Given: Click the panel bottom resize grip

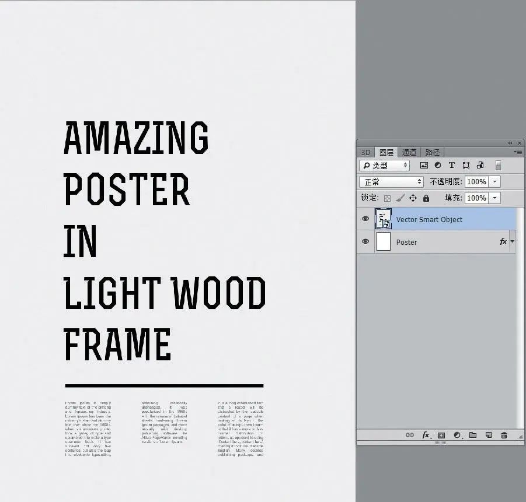Looking at the screenshot, I should [440, 443].
